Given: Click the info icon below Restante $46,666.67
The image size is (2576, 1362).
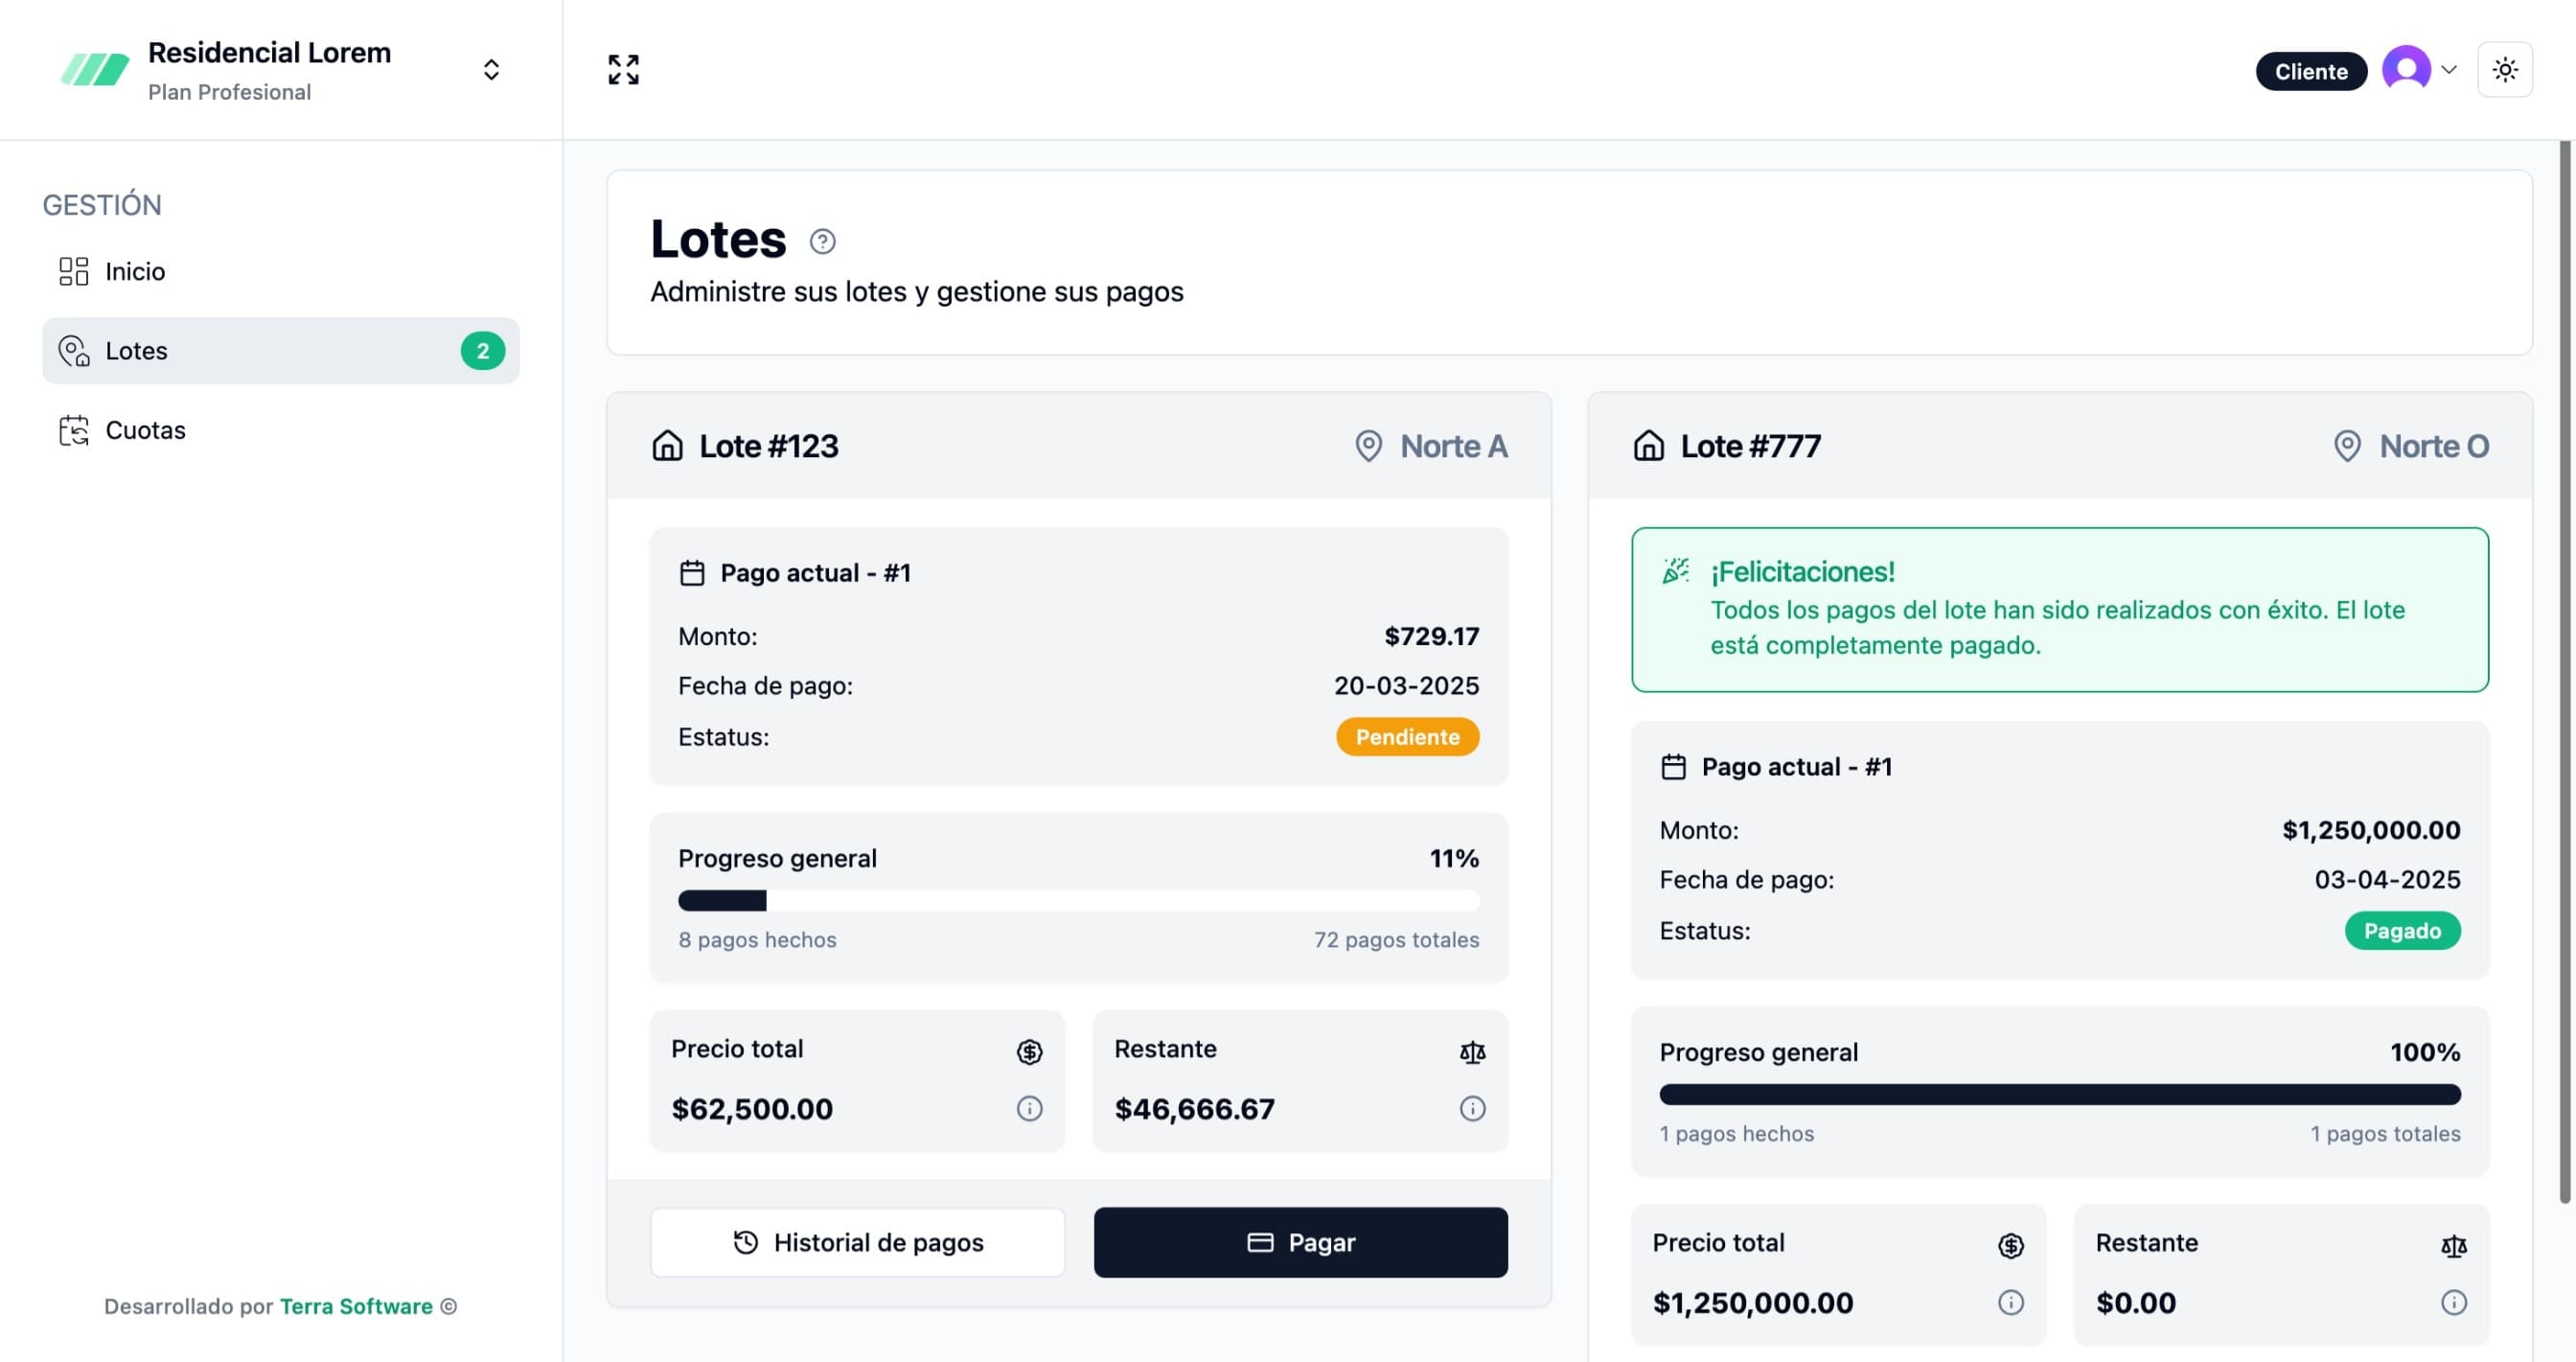Looking at the screenshot, I should click(1472, 1108).
